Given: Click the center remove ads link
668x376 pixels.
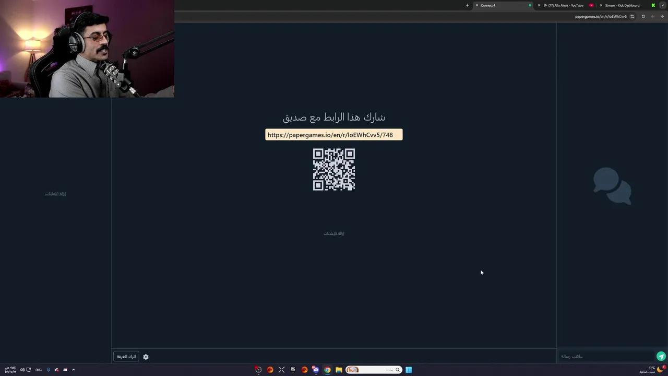Looking at the screenshot, I should [x=334, y=233].
